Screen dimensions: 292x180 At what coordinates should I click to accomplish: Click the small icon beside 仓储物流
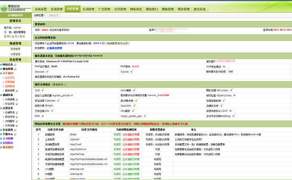click(x=16, y=112)
